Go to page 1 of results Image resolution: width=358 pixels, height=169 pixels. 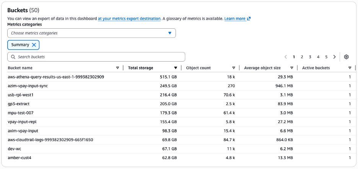pyautogui.click(x=294, y=57)
